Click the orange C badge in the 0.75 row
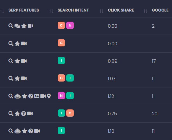The image size is (172, 140). [70, 113]
